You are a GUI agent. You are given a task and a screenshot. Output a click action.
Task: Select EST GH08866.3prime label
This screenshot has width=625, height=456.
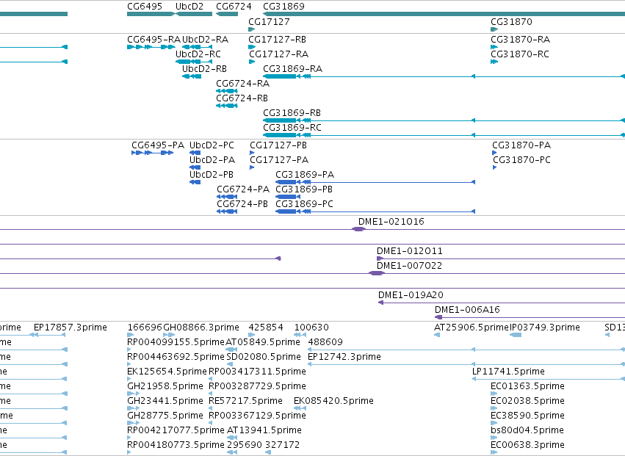point(201,327)
